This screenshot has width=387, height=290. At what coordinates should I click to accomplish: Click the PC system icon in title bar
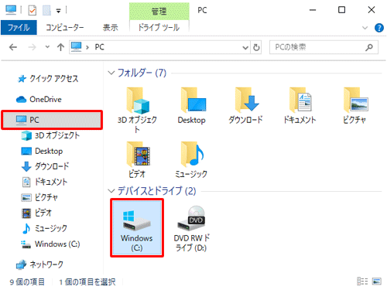coord(11,10)
